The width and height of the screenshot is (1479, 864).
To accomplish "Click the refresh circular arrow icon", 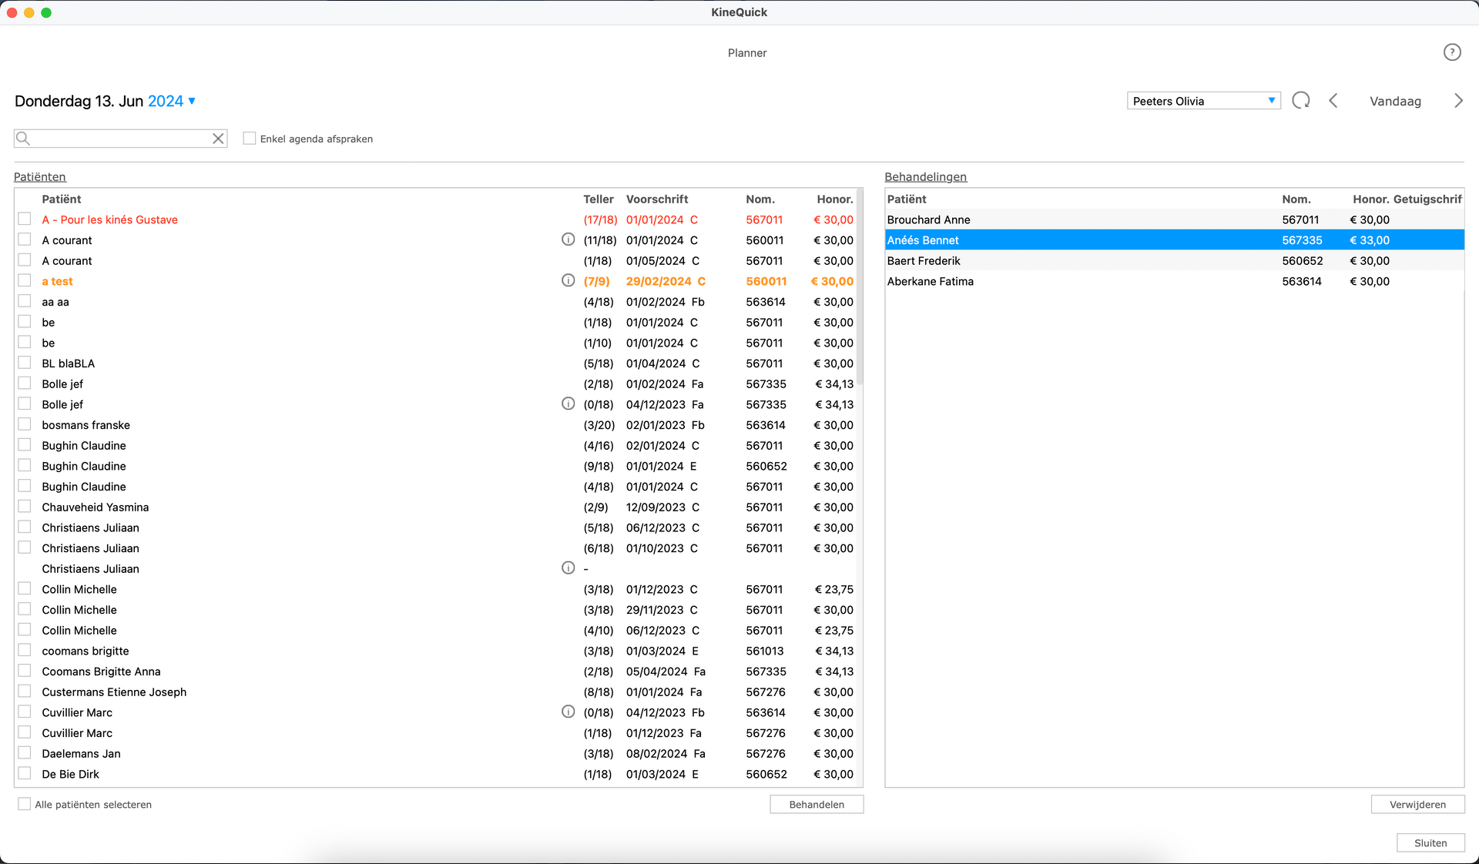I will (1301, 101).
